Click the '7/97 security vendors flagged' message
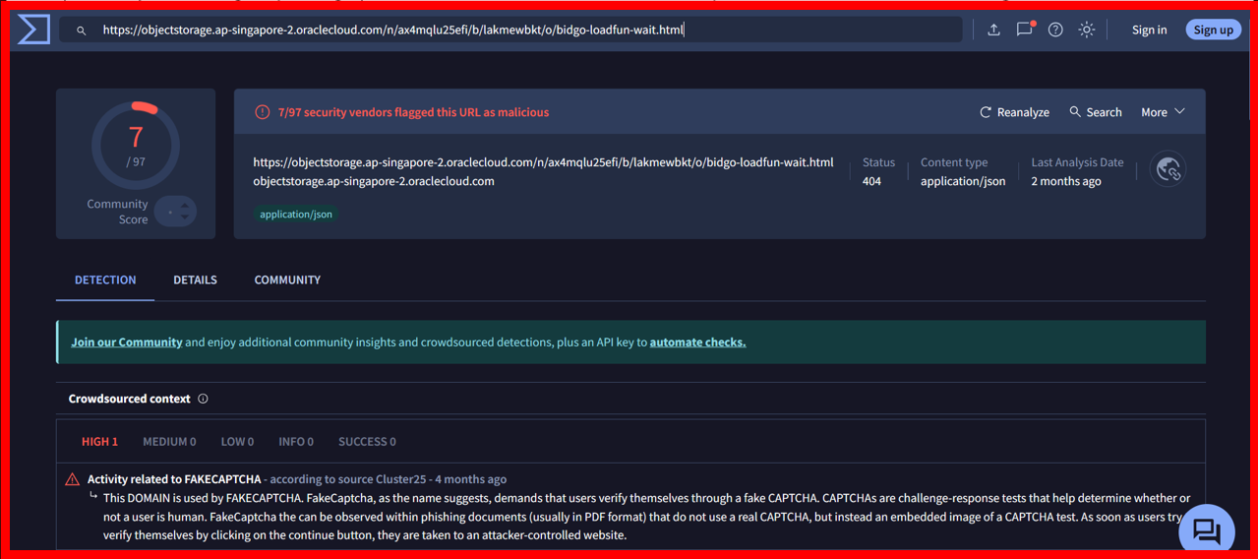This screenshot has height=559, width=1258. [x=413, y=112]
